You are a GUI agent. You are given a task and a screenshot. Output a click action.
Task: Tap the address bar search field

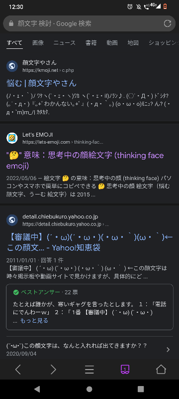pos(89,23)
